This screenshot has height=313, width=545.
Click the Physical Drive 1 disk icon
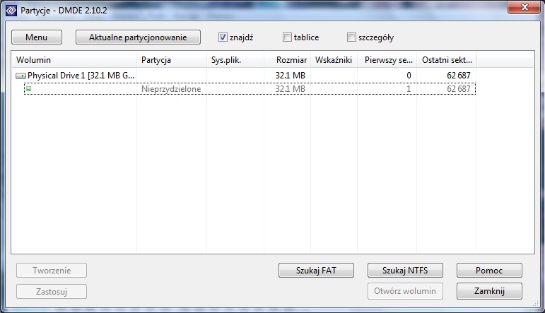21,76
